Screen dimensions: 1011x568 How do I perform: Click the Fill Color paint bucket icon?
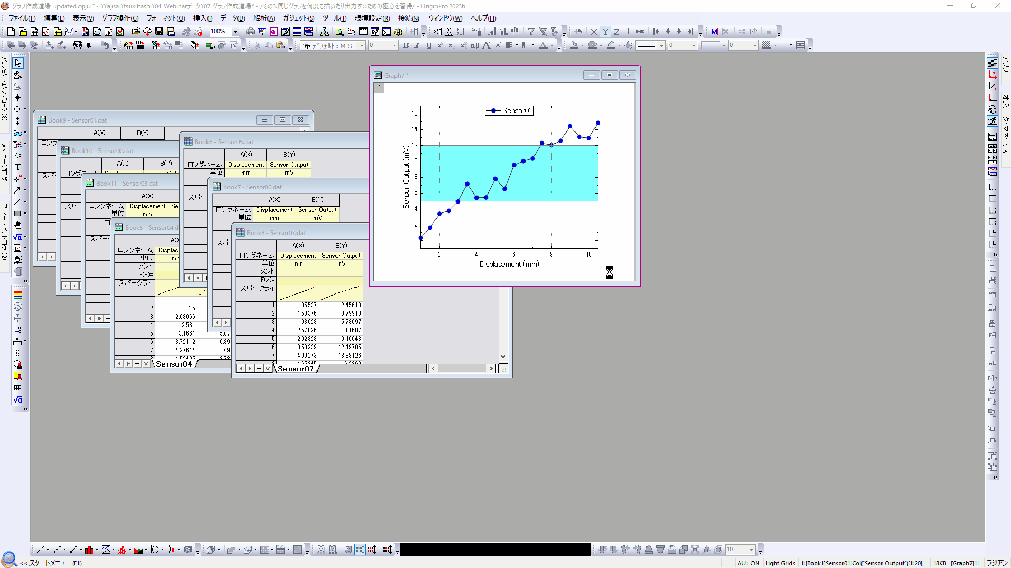[574, 45]
